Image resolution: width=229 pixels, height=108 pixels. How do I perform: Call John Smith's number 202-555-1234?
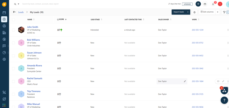198,30
